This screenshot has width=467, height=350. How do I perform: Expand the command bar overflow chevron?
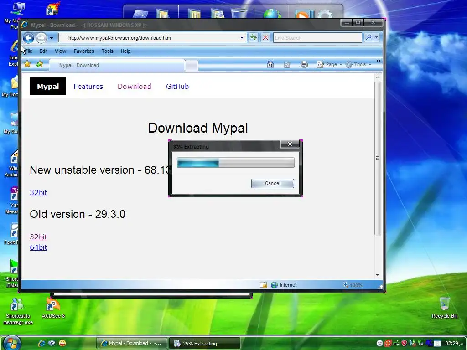tap(378, 61)
